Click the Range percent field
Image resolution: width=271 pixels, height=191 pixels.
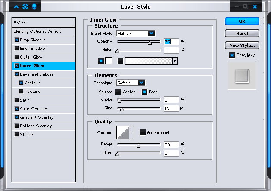(171, 145)
